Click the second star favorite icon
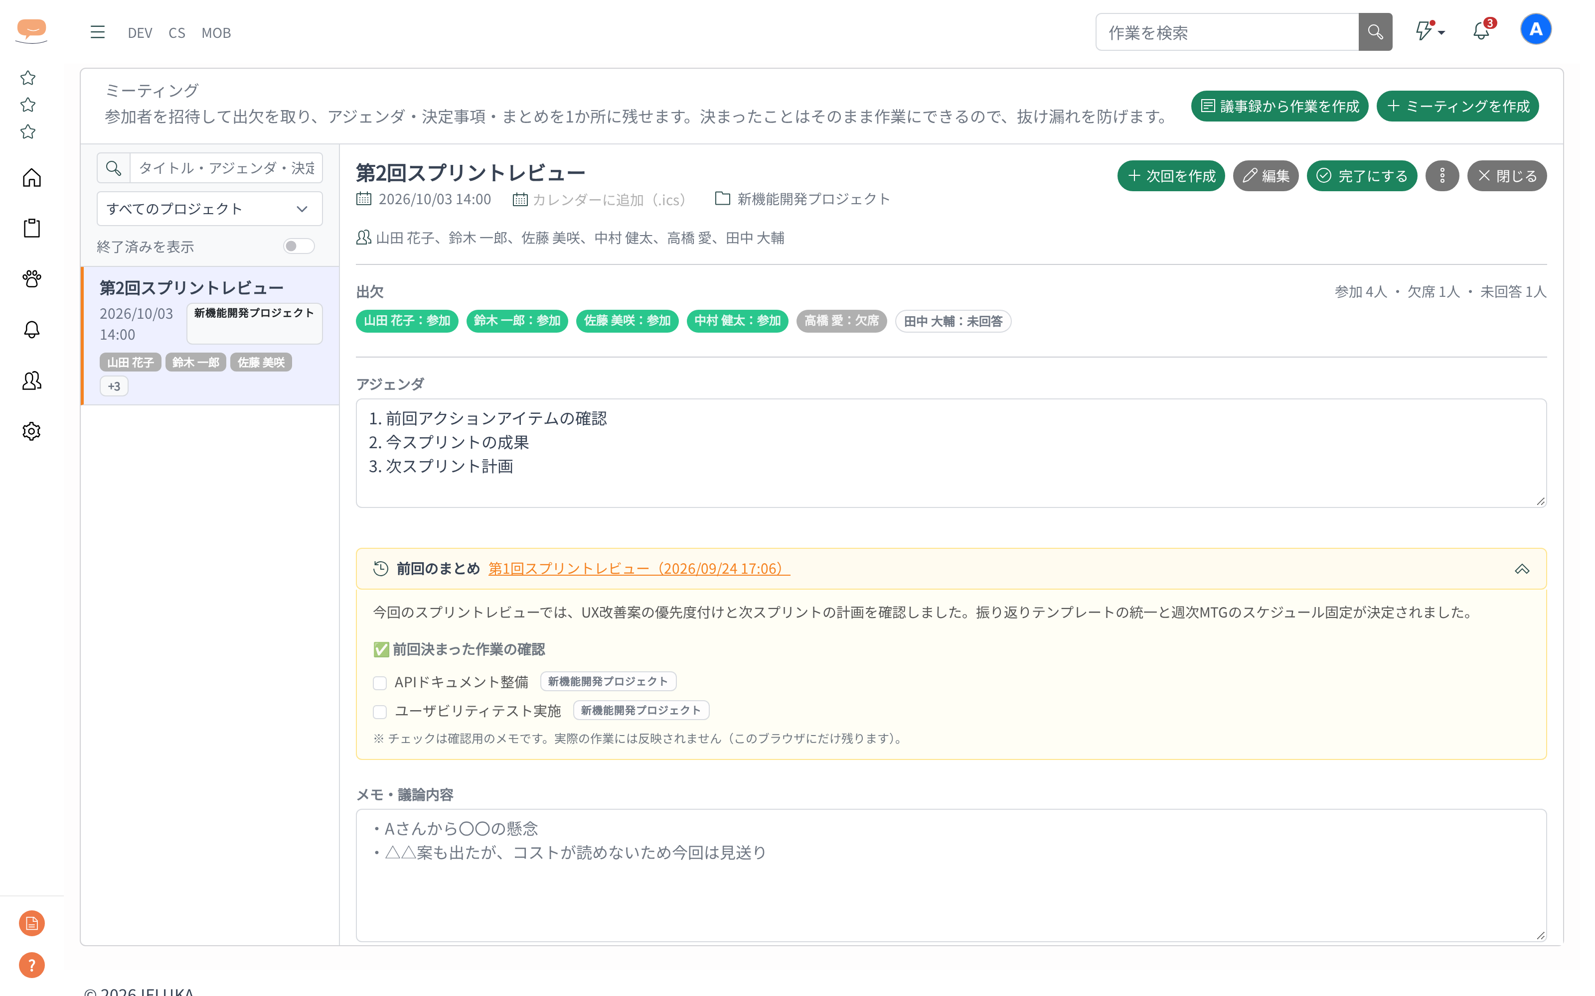1595x996 pixels. (28, 105)
